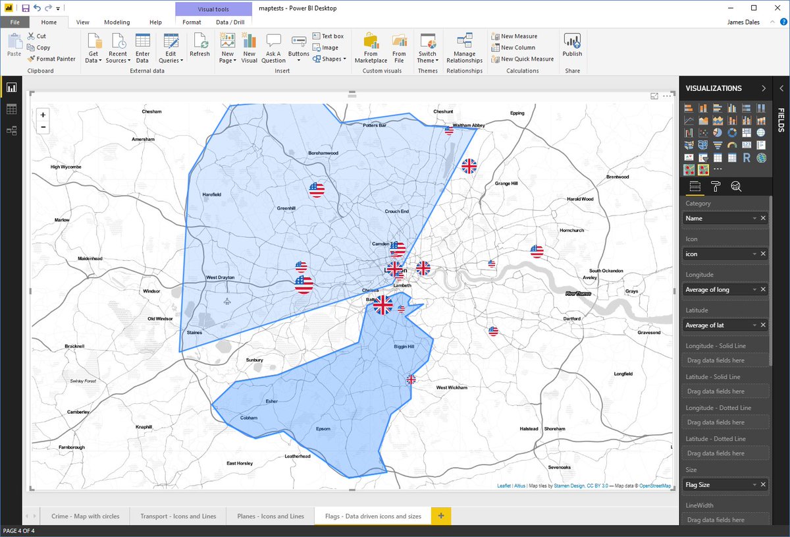Save the report with the floppy disk icon
Screen dimensions: 790x537
click(25, 8)
